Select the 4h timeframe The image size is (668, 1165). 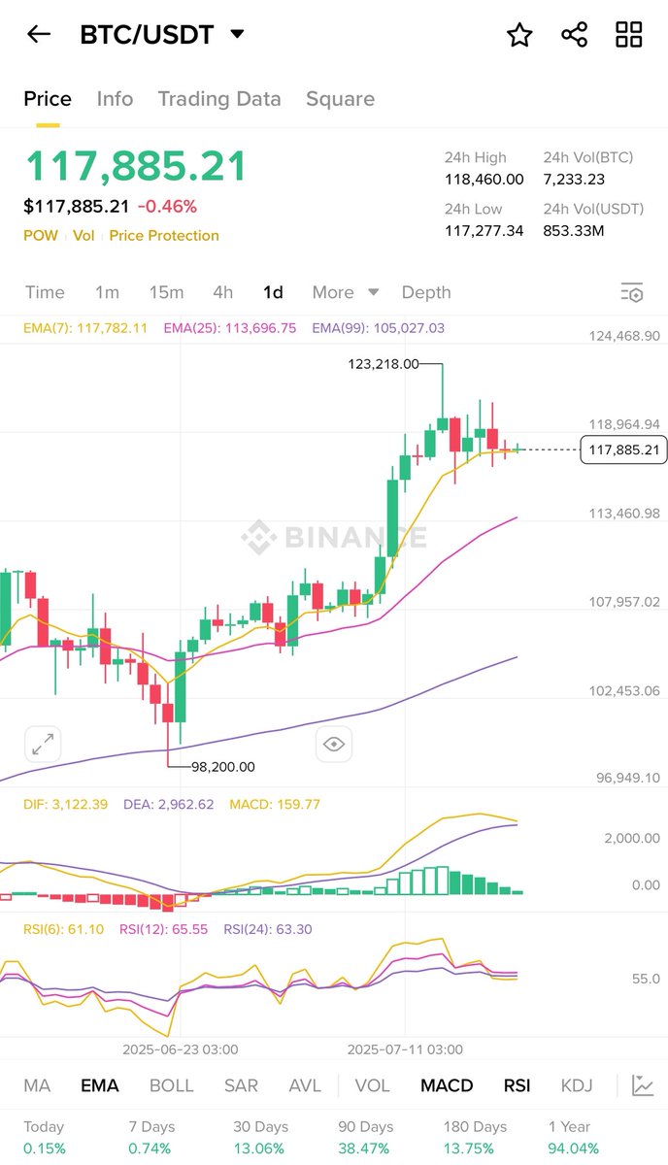pos(223,292)
